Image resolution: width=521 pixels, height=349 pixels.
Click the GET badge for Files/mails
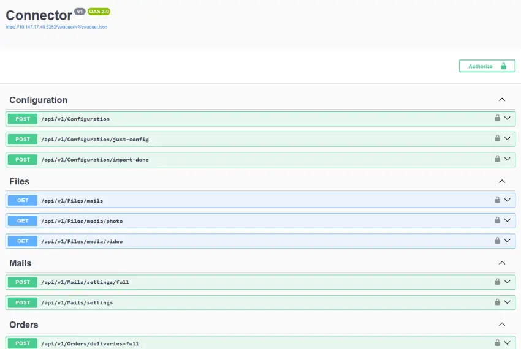(23, 200)
